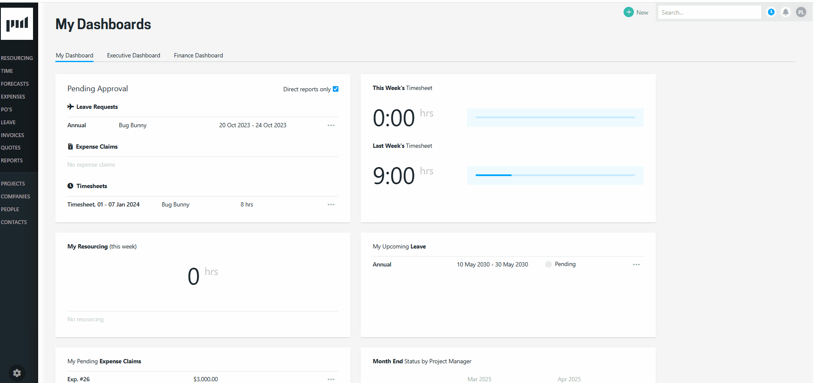The image size is (814, 383).
Task: Open Contacts in the sidebar
Action: point(14,222)
